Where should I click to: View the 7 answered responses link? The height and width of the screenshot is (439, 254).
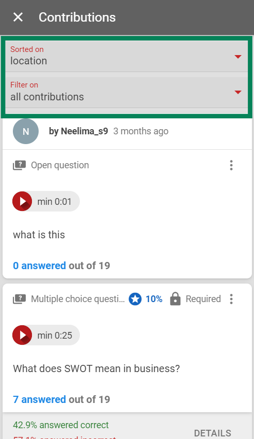coord(40,399)
